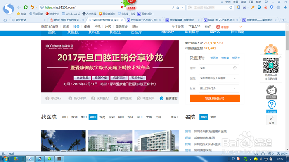Open the 文件 menu
This screenshot has width=289, height=162.
pyautogui.click(x=228, y=2)
